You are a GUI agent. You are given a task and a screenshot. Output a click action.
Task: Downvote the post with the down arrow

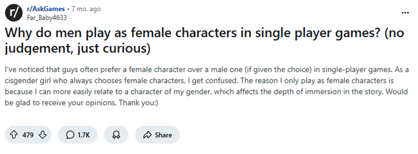pos(43,135)
